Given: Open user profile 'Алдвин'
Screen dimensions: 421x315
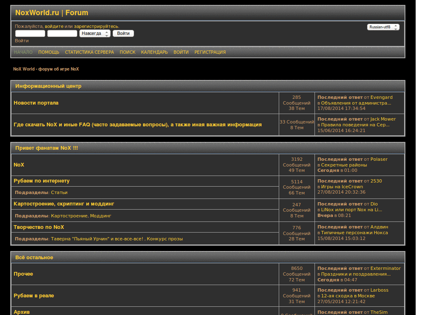Looking at the screenshot, I should pyautogui.click(x=379, y=227).
